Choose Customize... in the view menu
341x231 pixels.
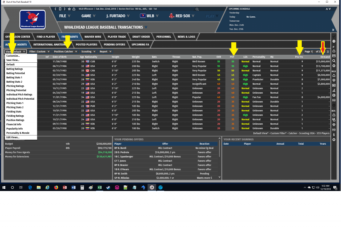click(x=13, y=56)
